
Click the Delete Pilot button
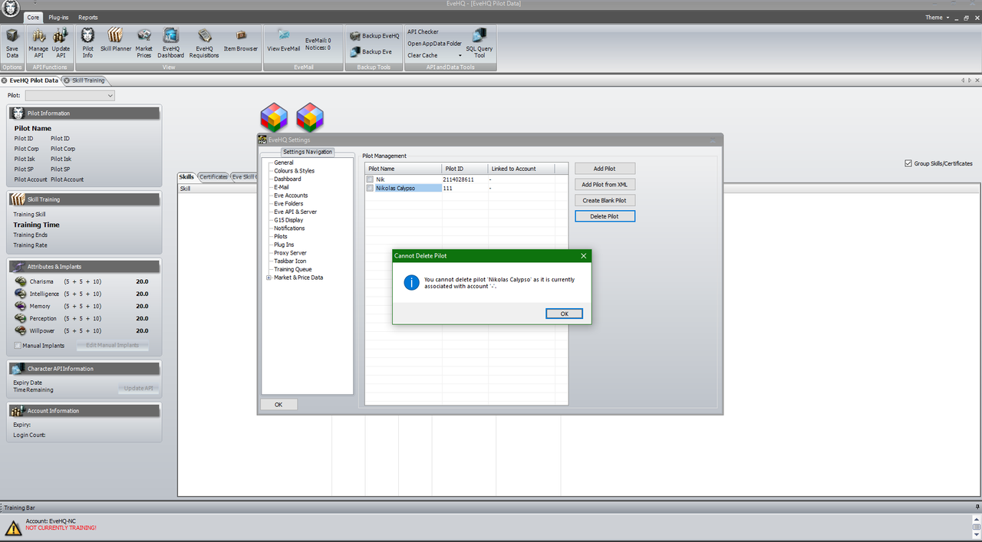[x=605, y=216]
